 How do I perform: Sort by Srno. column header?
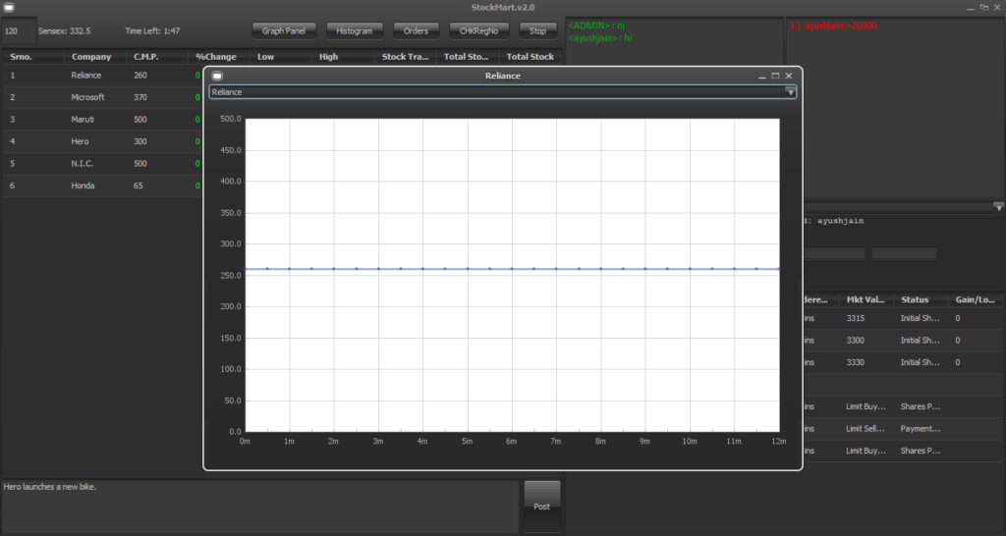coord(32,56)
